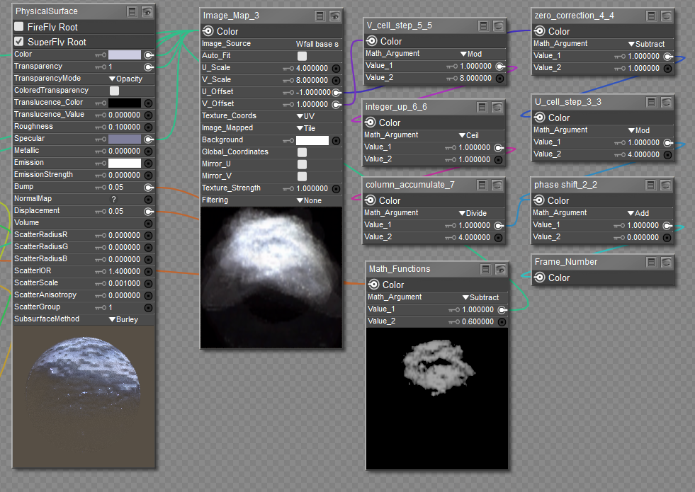Edit U_Scale value 4.000000

(x=312, y=68)
